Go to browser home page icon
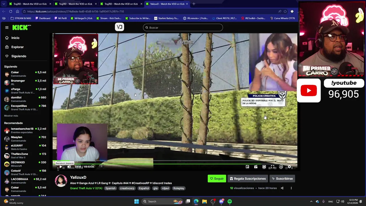Viewport: 366px width, 206px height. [17, 11]
